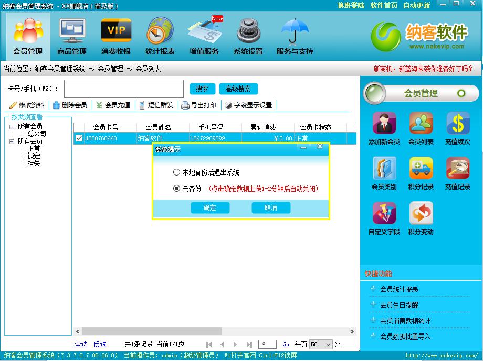Open the 商品管理 module icon
Screen dimensions: 483x361
point(72,32)
